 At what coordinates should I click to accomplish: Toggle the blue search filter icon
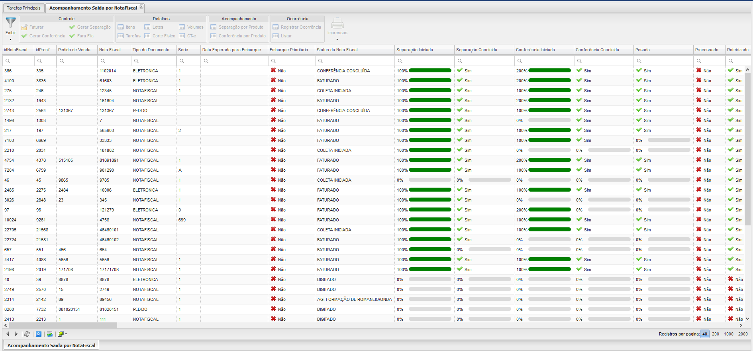(39, 334)
